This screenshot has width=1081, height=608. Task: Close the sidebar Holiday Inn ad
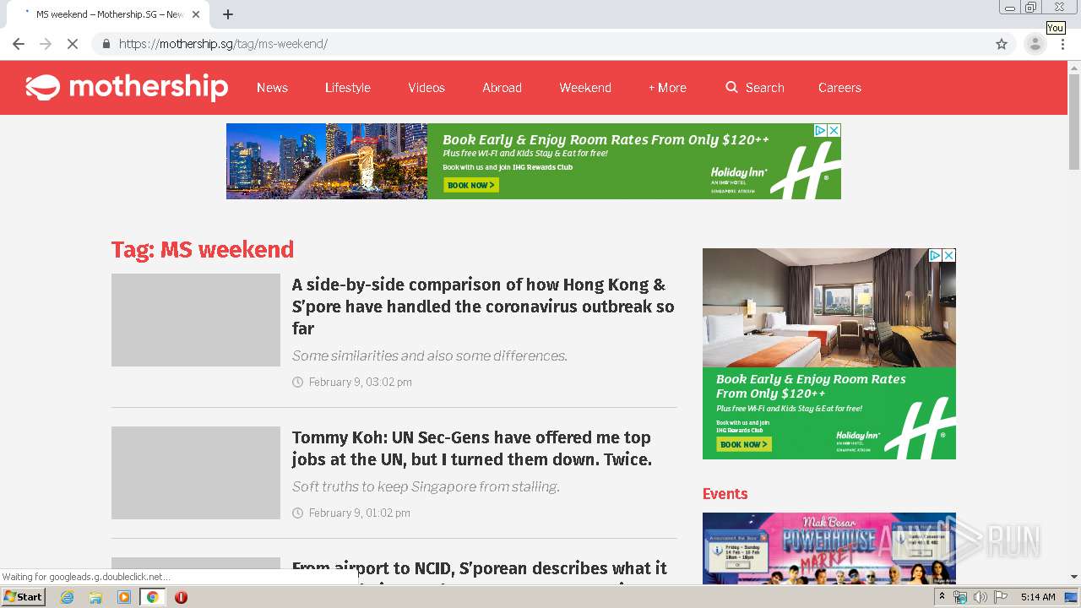(x=948, y=255)
